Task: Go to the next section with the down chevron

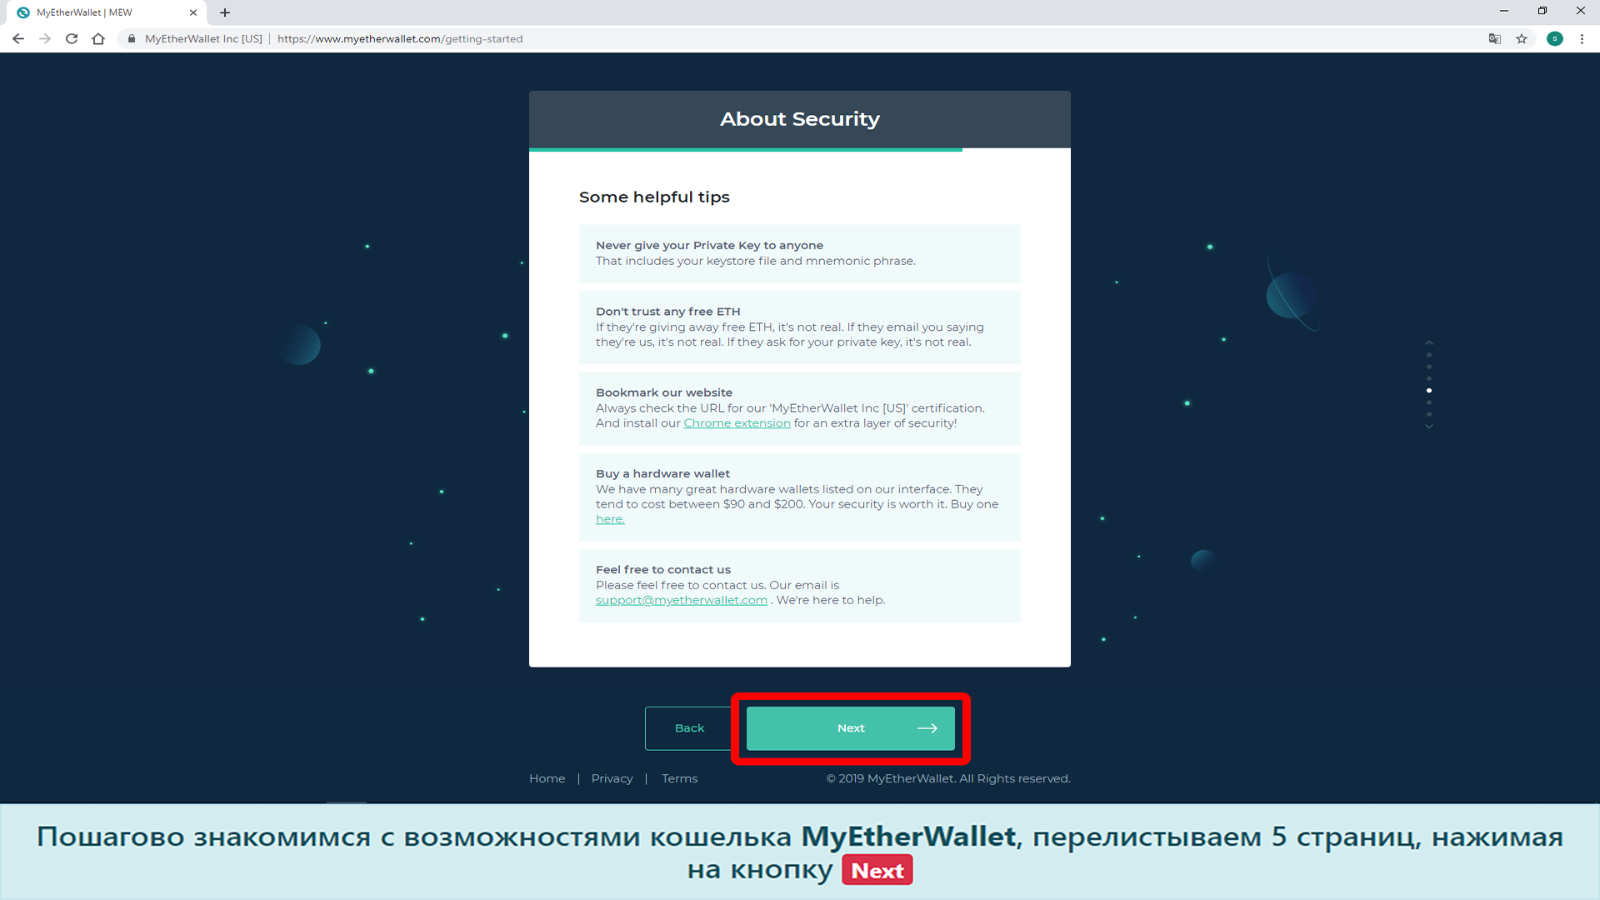Action: coord(1429,427)
